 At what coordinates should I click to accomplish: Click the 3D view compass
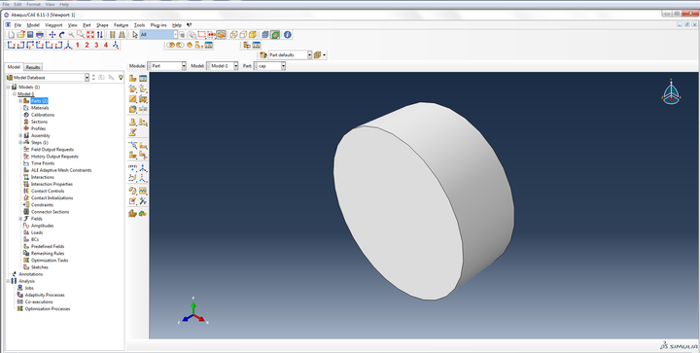[x=671, y=92]
